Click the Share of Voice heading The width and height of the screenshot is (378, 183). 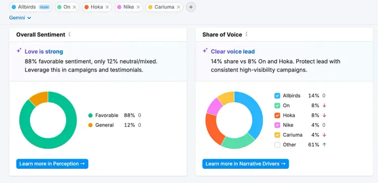tap(222, 35)
